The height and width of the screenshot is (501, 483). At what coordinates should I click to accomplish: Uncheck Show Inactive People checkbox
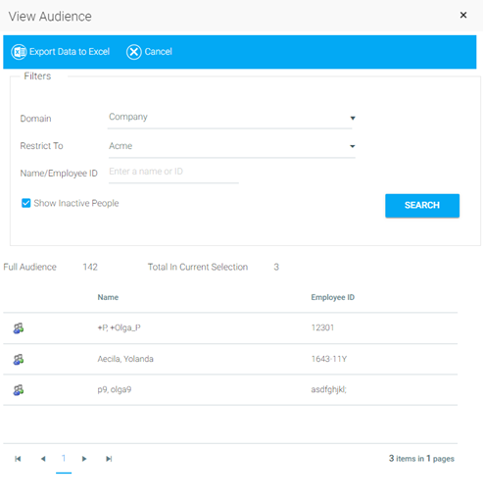point(26,203)
